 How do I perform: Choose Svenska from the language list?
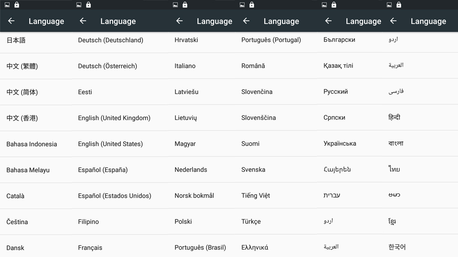(x=253, y=170)
